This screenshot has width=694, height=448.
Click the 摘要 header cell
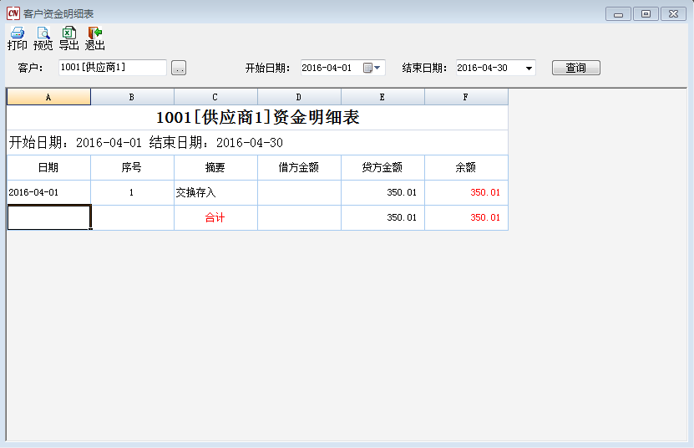coord(215,167)
